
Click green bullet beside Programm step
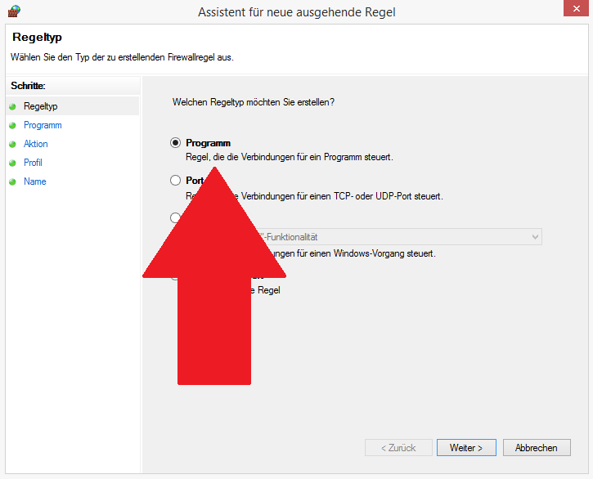[13, 125]
